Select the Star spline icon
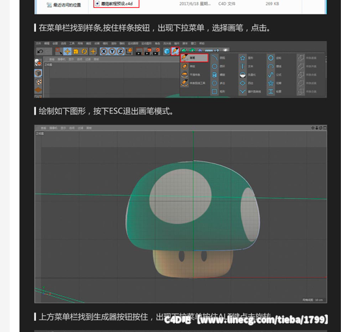 243,58
